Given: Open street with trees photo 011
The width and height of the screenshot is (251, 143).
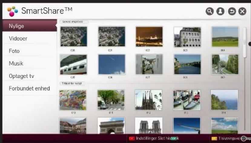Looking at the screenshot, I should click(111, 100).
